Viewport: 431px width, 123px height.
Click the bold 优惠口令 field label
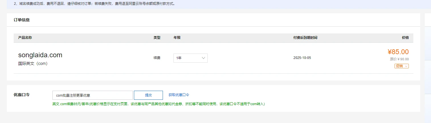tap(22, 95)
